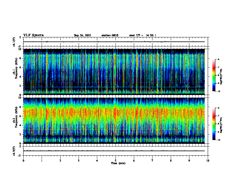Click the ch.1 frequency tick '2'
Image resolution: width=234 pixels, height=180 pixels.
[x=21, y=86]
